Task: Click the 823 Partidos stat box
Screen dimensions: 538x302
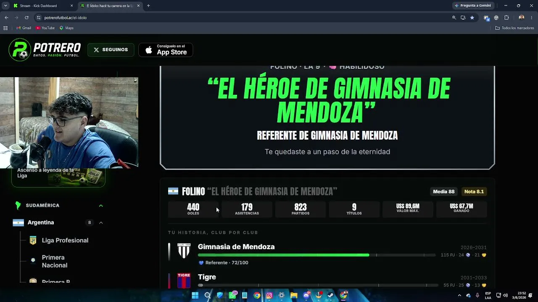Action: [x=301, y=209]
